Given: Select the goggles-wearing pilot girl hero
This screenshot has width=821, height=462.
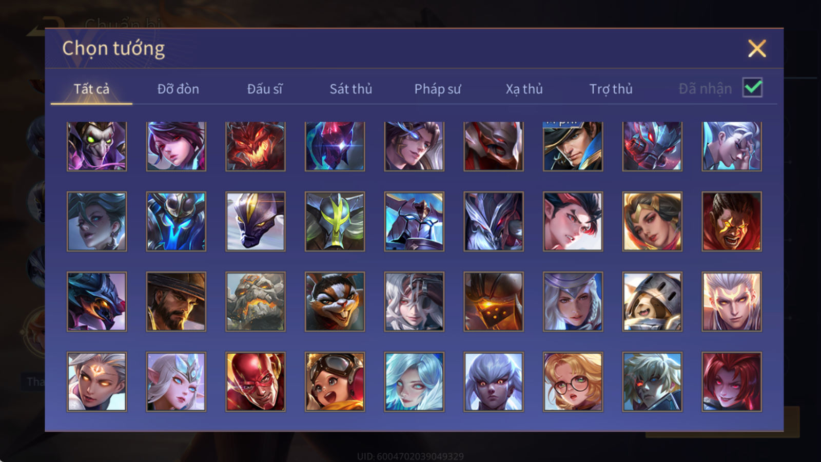Looking at the screenshot, I should (335, 381).
